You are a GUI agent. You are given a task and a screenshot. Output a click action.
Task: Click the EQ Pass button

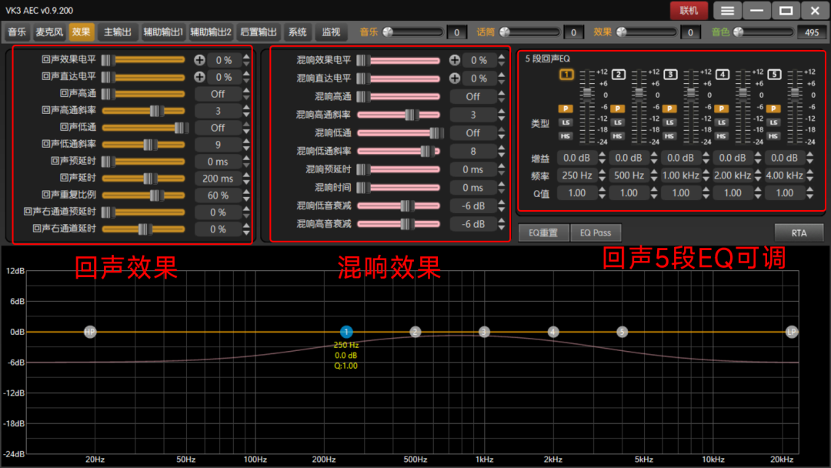(595, 232)
